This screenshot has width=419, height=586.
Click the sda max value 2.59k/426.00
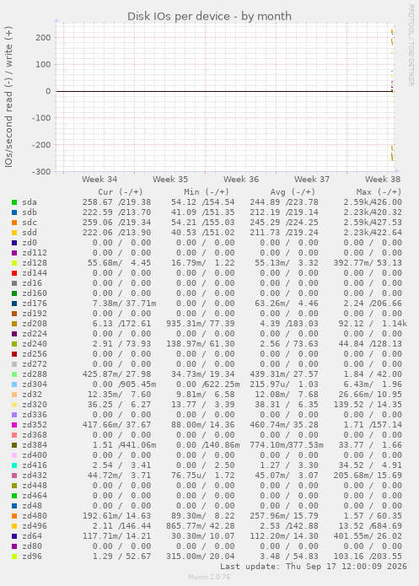[373, 202]
